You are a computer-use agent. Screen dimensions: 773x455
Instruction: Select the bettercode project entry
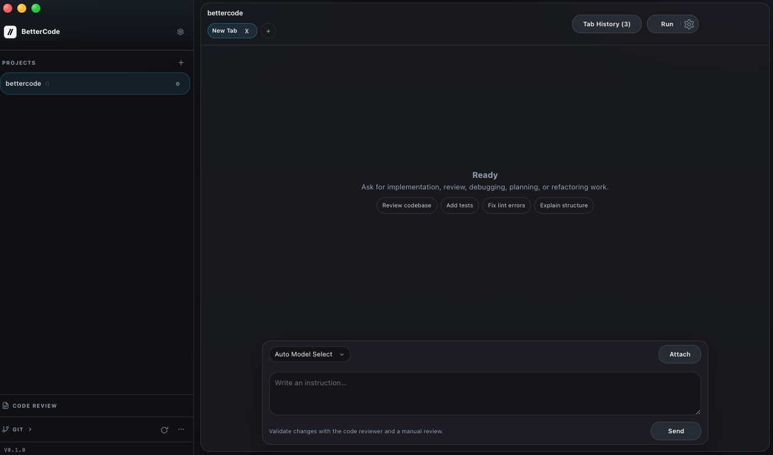tap(77, 83)
